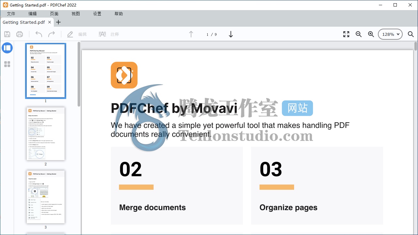Viewport: 418px width, 235px height.
Task: Open the 文件 menu
Action: (11, 14)
